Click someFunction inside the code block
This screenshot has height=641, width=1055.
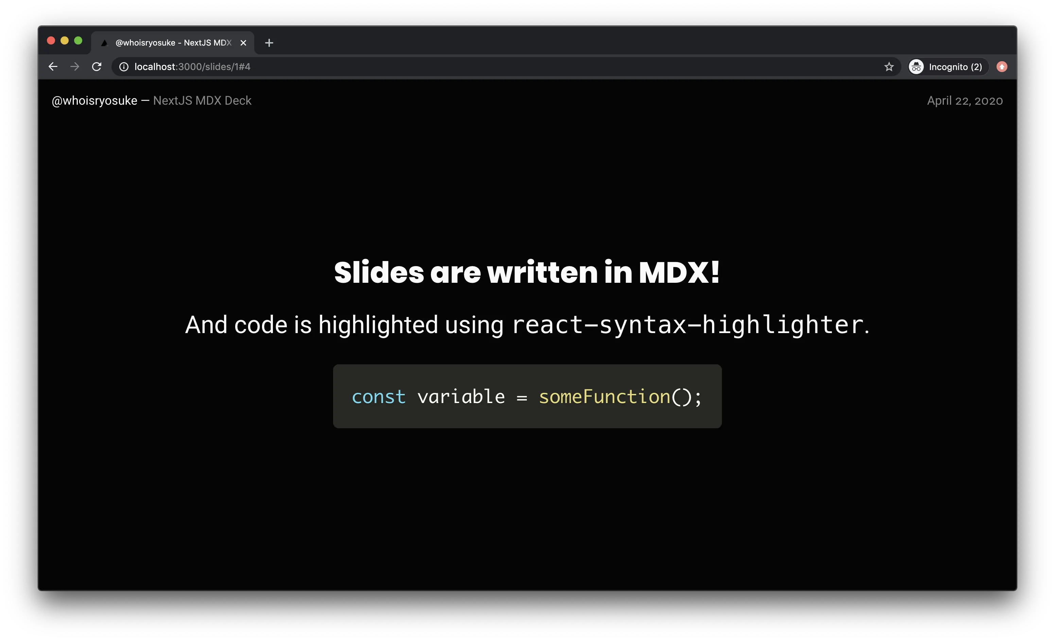(x=604, y=397)
